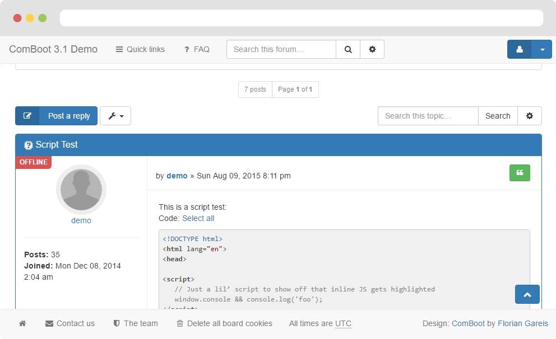Open the FAQ page
556x339 pixels.
click(x=197, y=49)
